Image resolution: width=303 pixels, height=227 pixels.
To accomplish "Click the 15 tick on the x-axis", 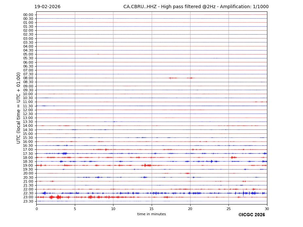I will [x=152, y=209].
